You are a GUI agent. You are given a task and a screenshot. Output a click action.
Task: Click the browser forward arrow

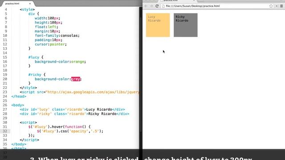click(151, 6)
